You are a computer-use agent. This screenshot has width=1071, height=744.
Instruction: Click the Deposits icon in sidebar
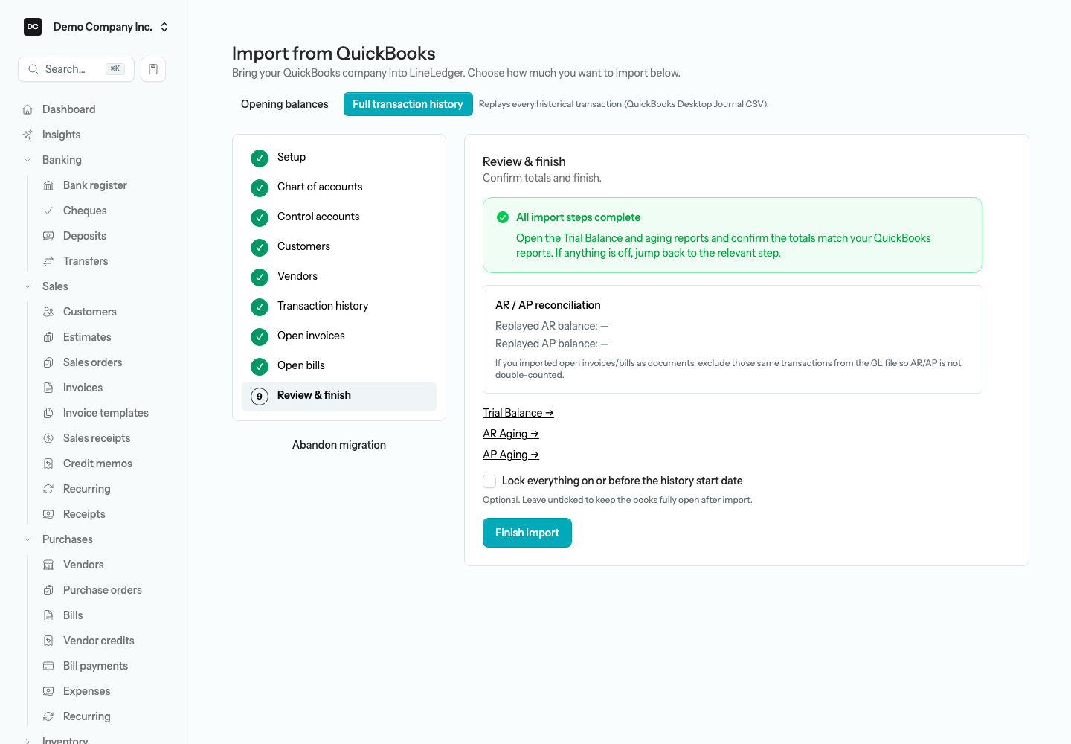[48, 236]
